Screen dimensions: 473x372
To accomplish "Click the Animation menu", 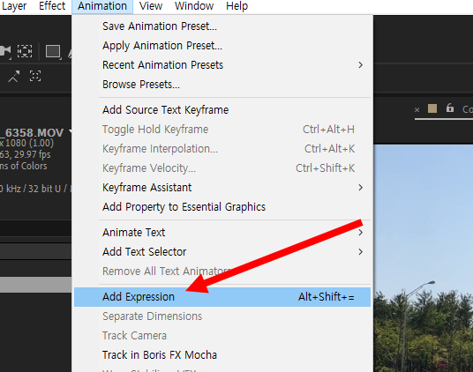I will point(102,6).
